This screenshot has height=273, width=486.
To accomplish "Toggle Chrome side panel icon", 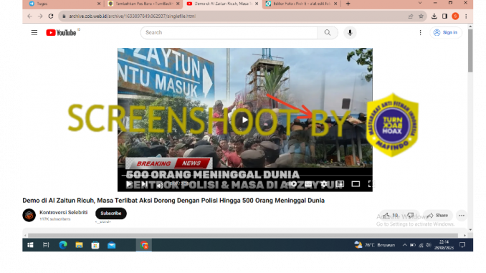I will (444, 16).
